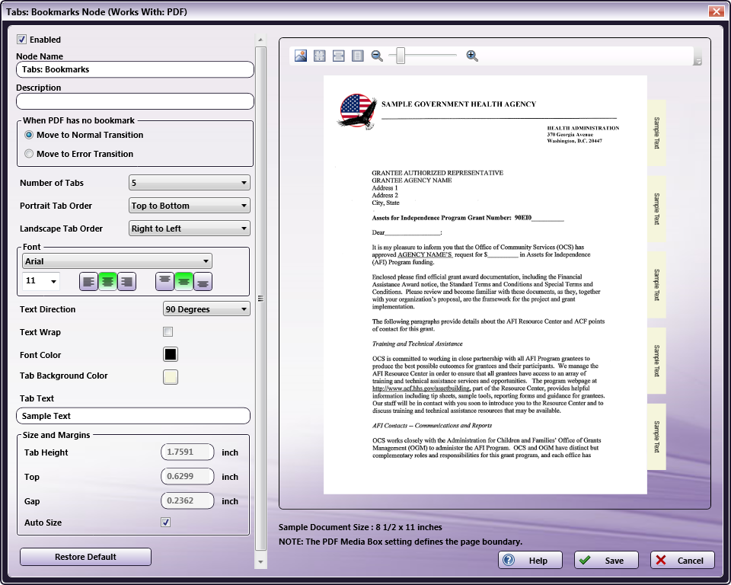731x585 pixels.
Task: Open the black Font Color swatch
Action: pos(170,354)
